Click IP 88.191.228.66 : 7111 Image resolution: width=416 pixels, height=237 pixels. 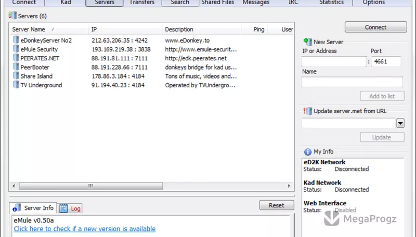point(120,68)
